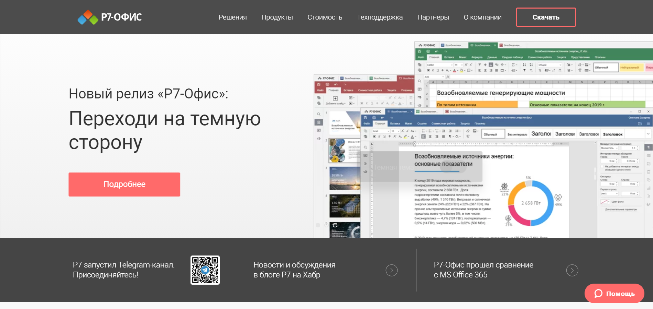Go to the Стоимость page
653x309 pixels.
(325, 17)
